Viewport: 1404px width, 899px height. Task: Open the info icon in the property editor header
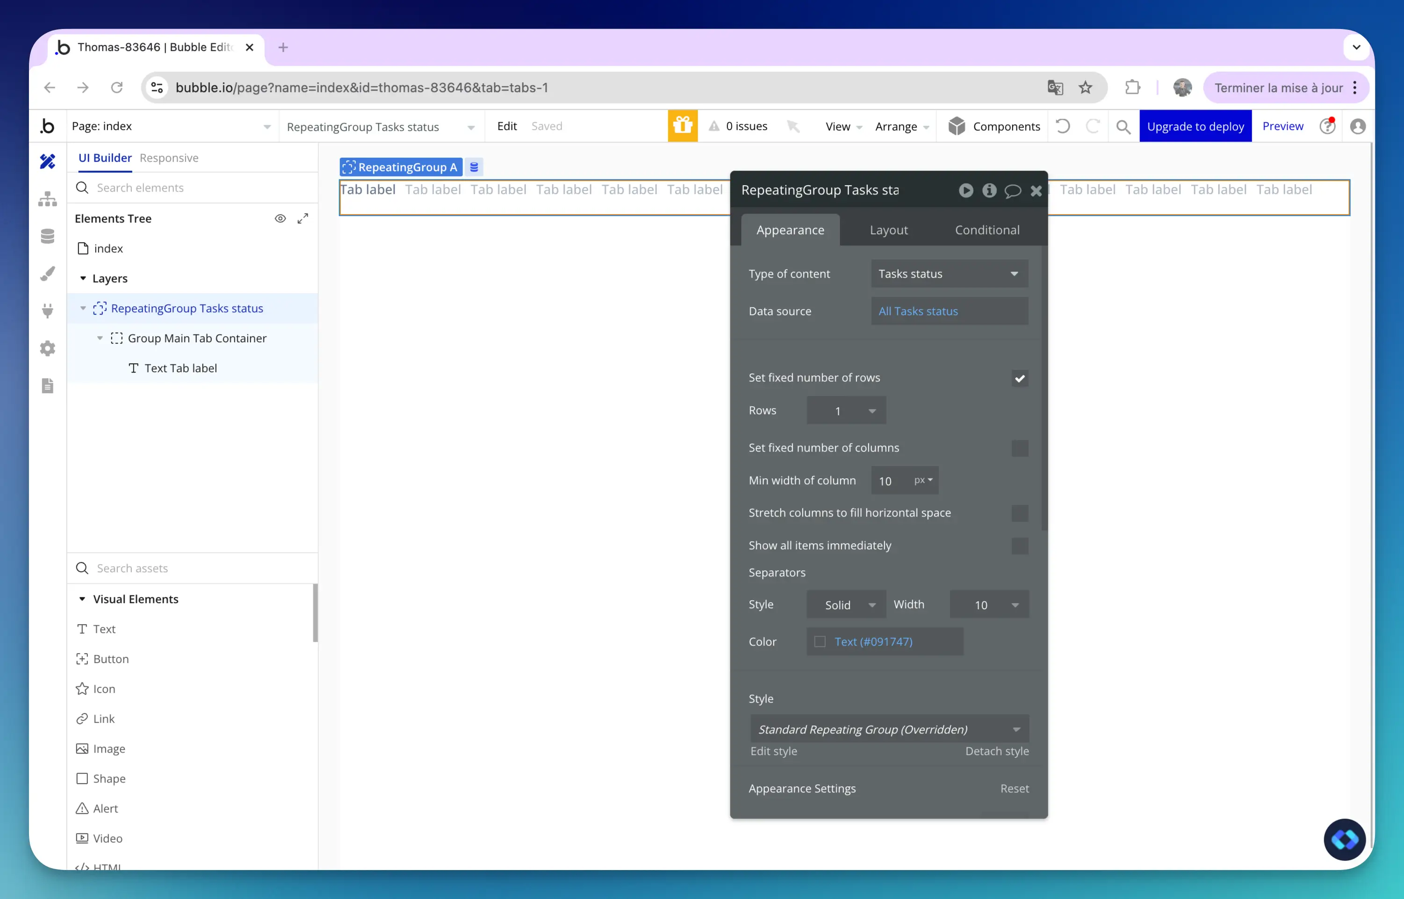click(x=989, y=190)
